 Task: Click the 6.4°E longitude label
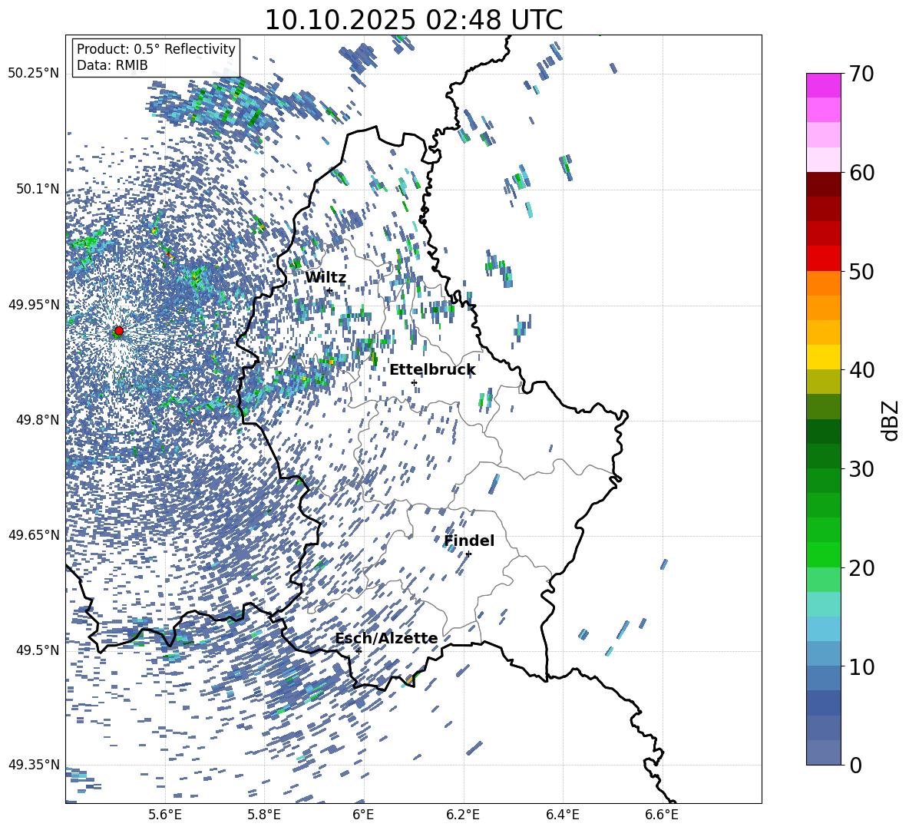pyautogui.click(x=562, y=815)
